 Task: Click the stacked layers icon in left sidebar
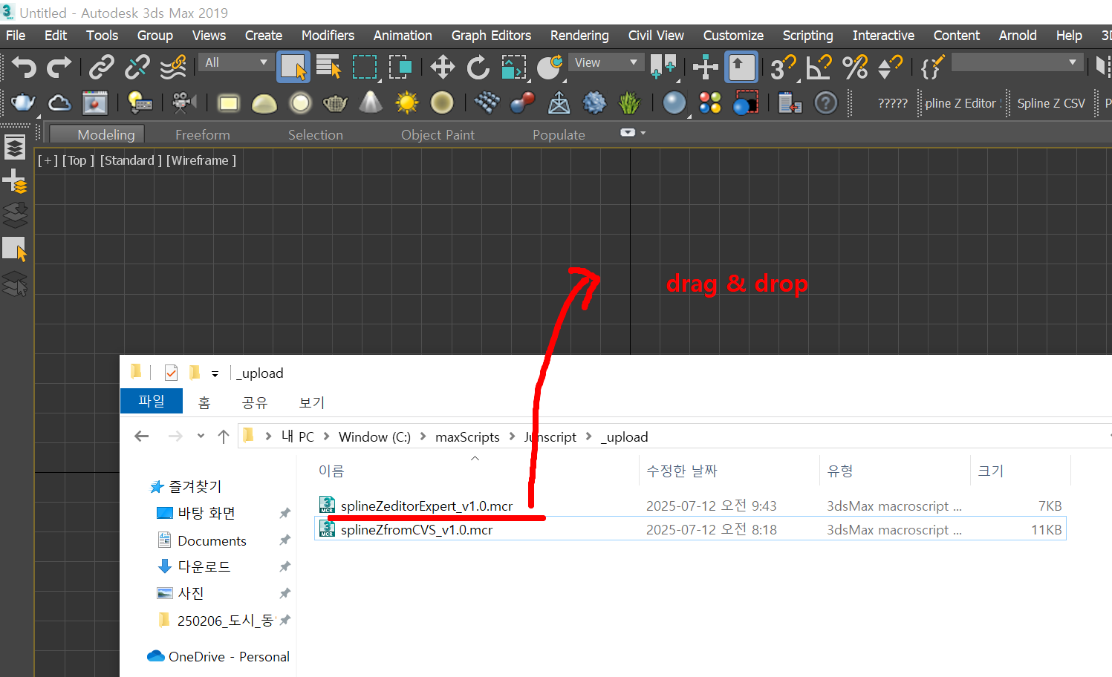click(15, 147)
